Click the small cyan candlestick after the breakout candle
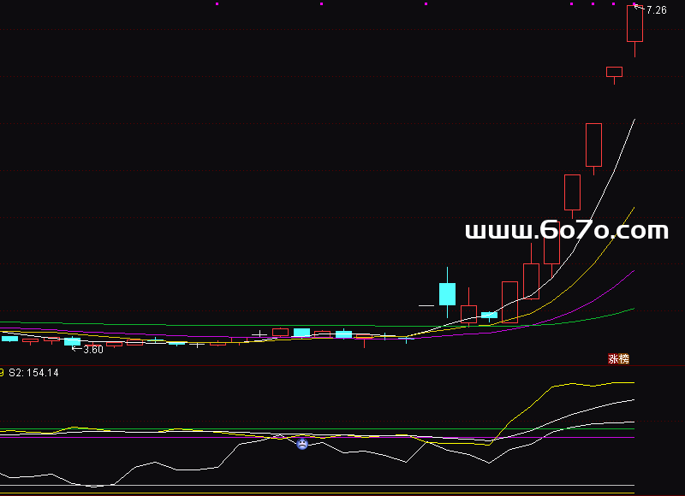 [x=489, y=315]
